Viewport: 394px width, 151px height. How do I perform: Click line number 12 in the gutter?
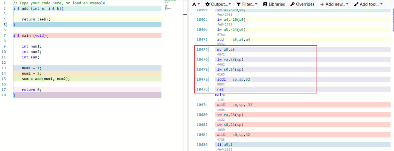(x=4, y=63)
